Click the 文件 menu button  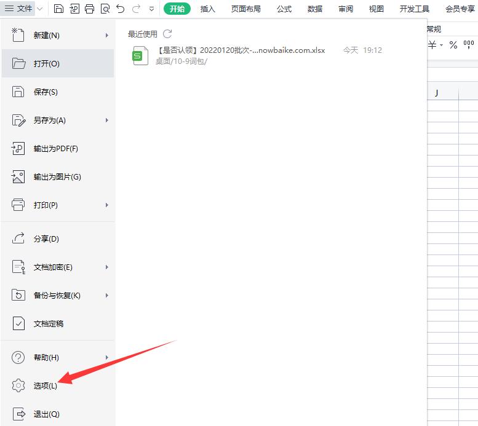click(18, 9)
